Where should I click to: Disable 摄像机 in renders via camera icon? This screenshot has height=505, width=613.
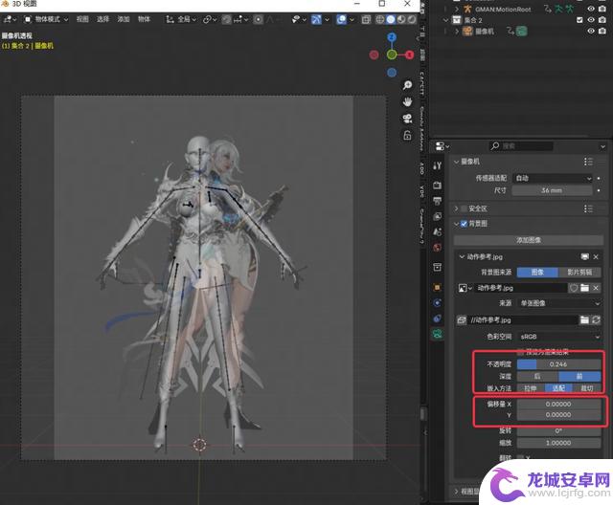coord(602,31)
